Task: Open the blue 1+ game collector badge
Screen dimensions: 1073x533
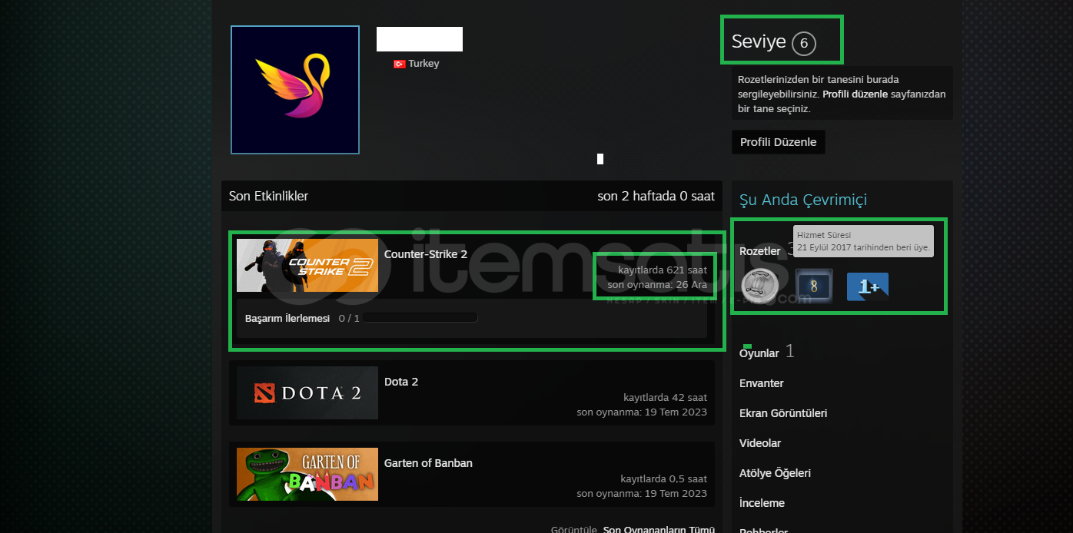Action: (867, 286)
